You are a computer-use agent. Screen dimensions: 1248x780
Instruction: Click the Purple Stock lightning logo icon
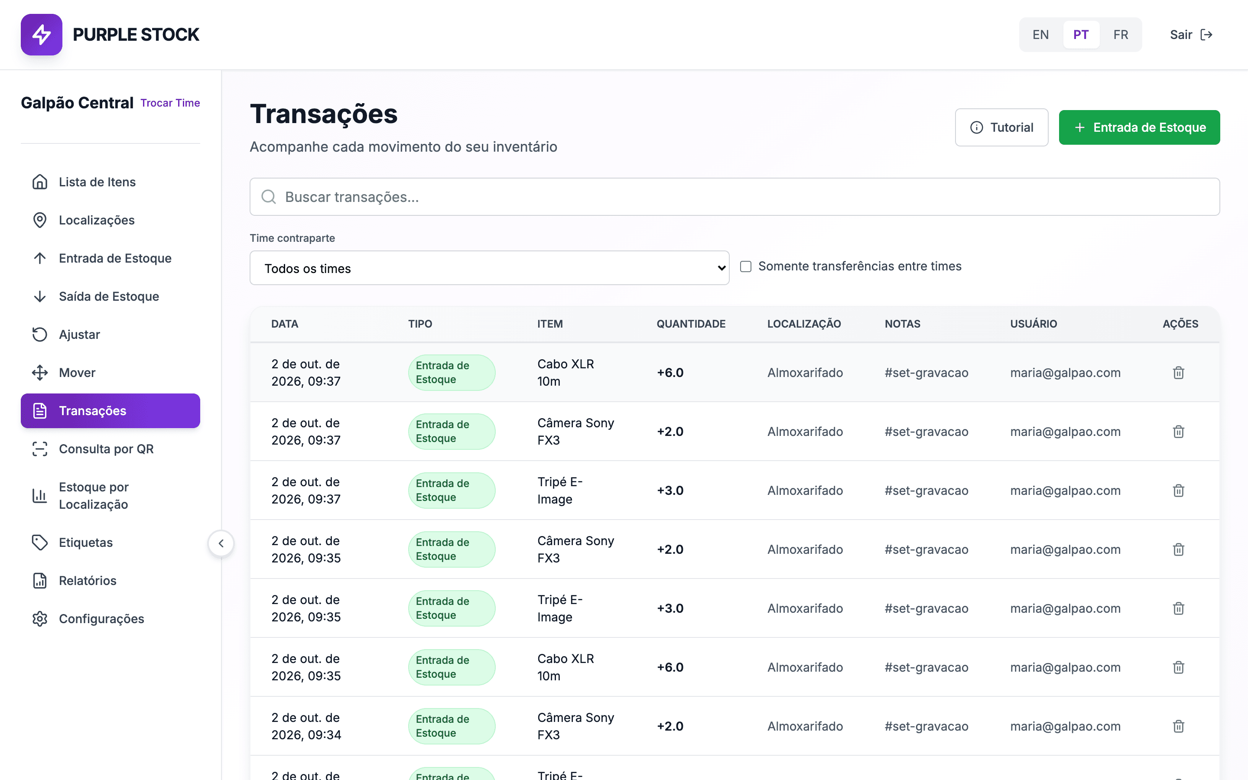[41, 35]
